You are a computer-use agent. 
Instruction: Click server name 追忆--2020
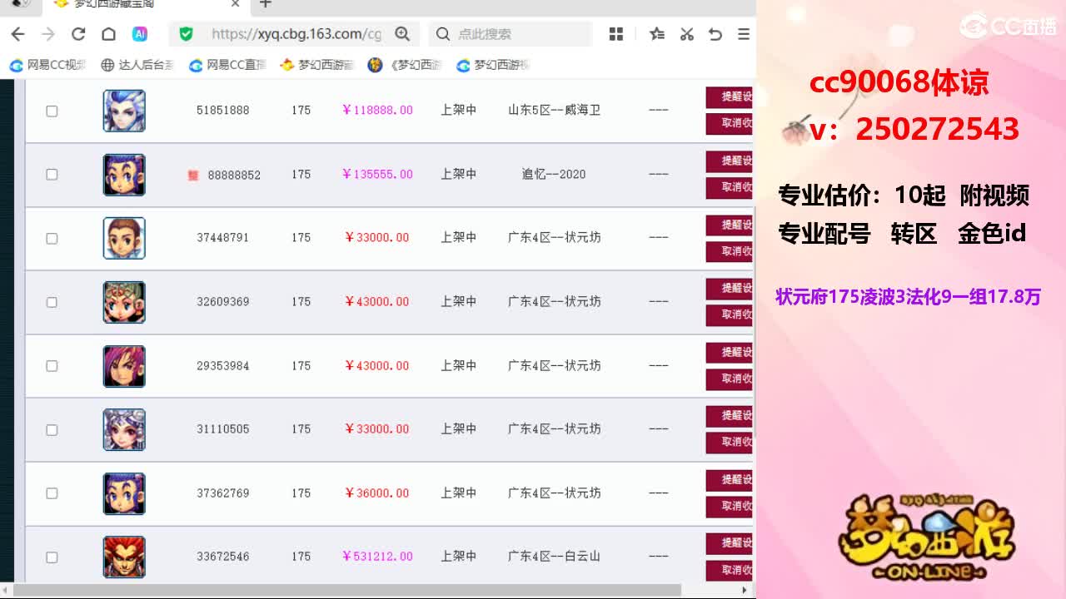(554, 175)
